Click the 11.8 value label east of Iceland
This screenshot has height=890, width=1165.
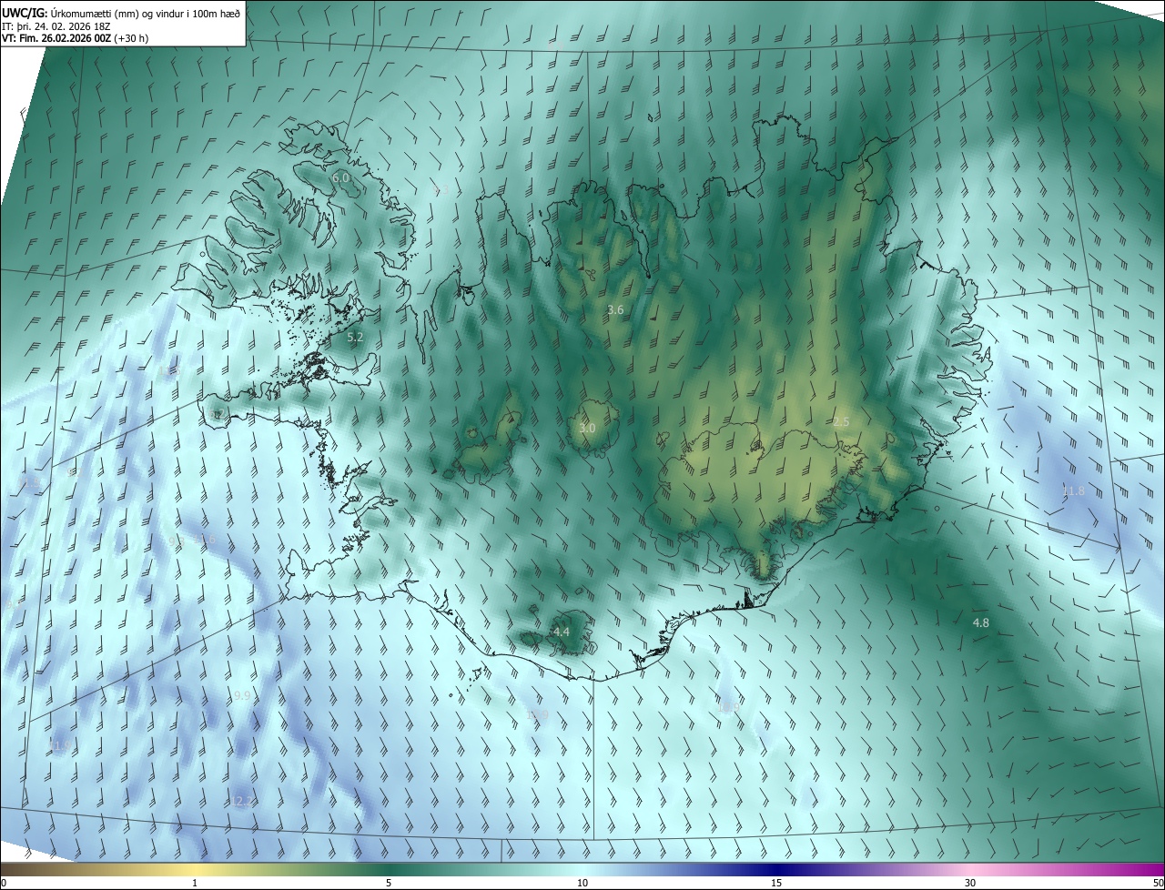coord(1074,491)
